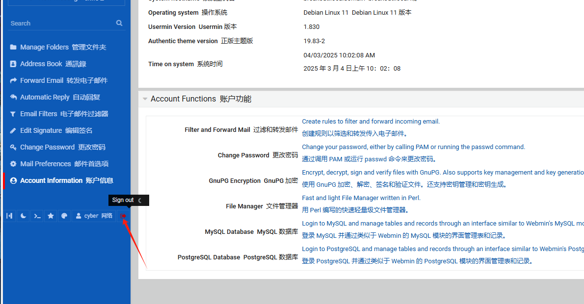Click the system time 04/03/2025 10:02:08 AM
The image size is (584, 304).
click(x=339, y=55)
